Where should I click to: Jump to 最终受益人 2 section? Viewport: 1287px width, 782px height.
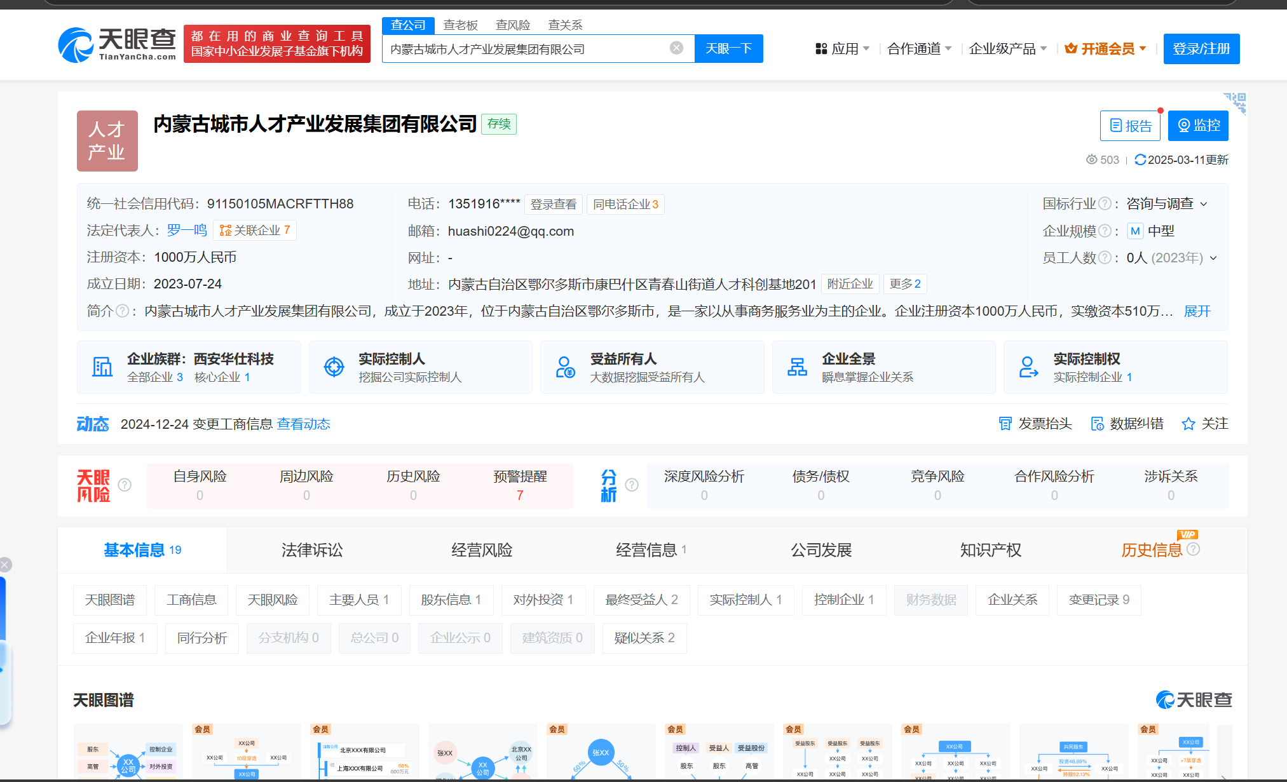(641, 600)
